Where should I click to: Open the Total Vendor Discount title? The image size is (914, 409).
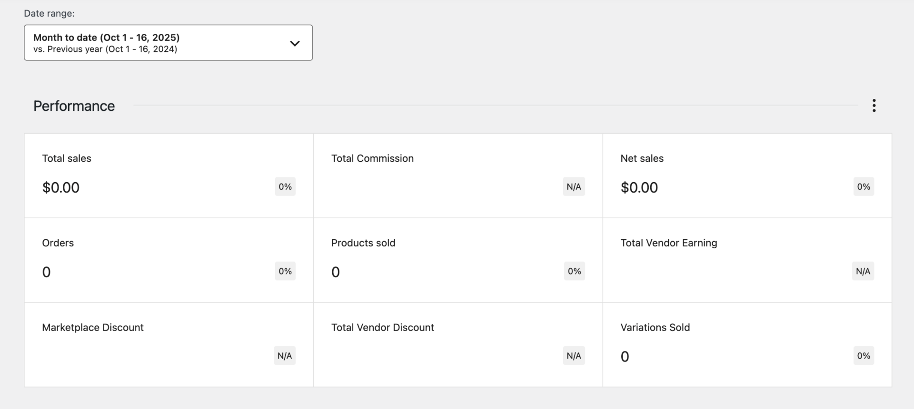click(x=382, y=328)
